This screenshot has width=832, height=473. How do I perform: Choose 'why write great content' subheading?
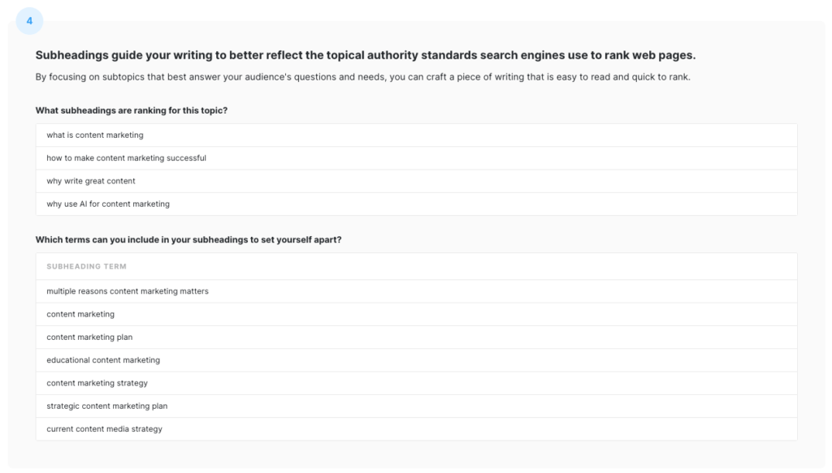[x=417, y=181]
